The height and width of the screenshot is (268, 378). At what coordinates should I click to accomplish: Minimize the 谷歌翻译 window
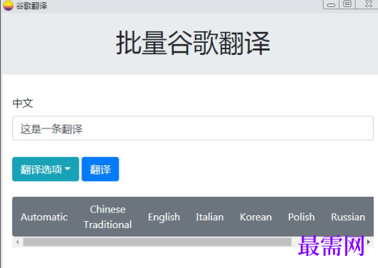332,4
